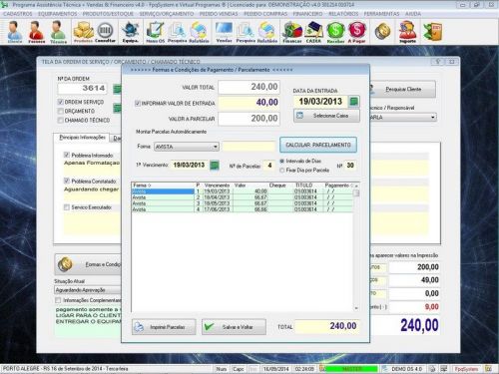Click Formas e Condições button in order window

click(89, 264)
